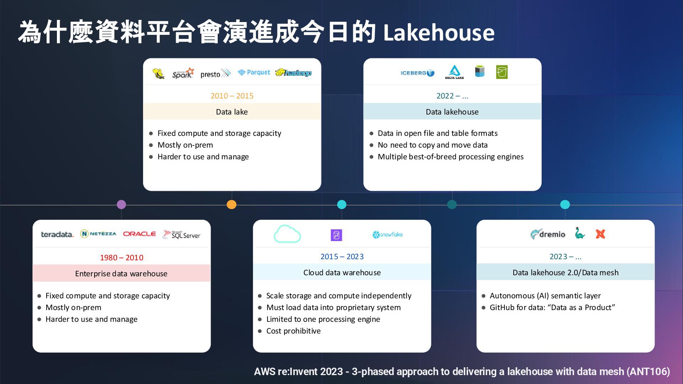
Task: Click the Netezza logo
Action: point(98,234)
